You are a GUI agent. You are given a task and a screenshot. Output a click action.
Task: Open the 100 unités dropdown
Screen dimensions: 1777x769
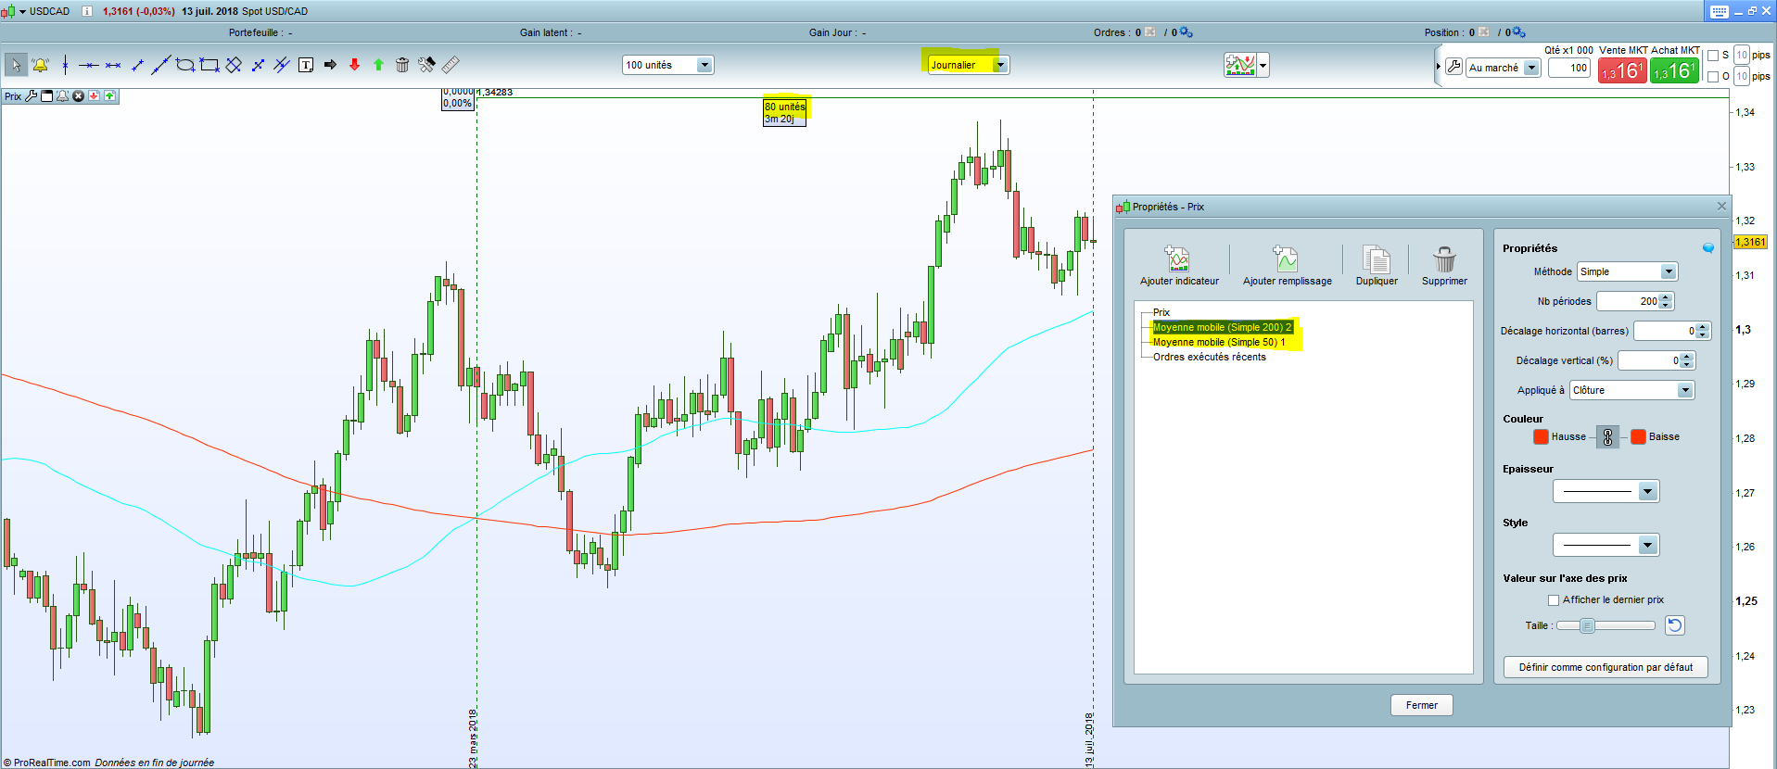click(704, 65)
